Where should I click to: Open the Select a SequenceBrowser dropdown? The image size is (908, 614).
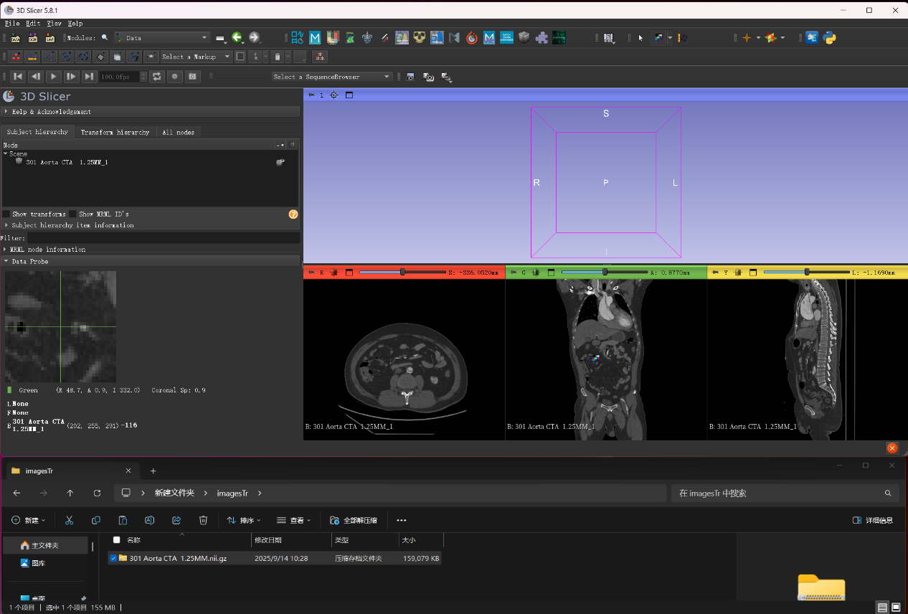(332, 77)
